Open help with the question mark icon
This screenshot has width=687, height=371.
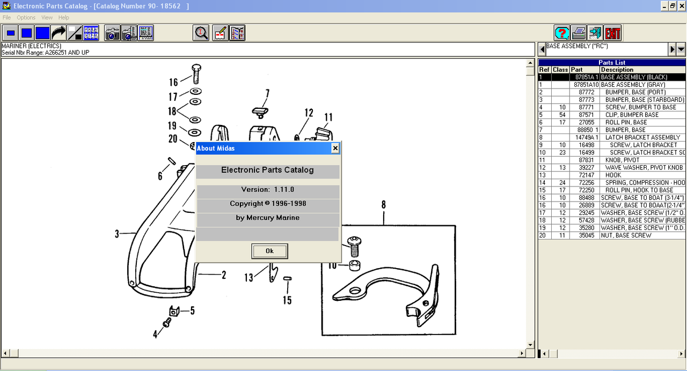coord(562,33)
